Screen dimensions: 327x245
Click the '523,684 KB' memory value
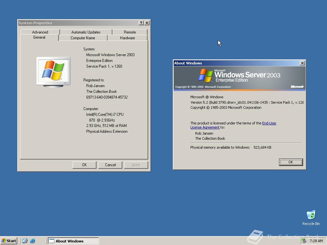coord(262,147)
